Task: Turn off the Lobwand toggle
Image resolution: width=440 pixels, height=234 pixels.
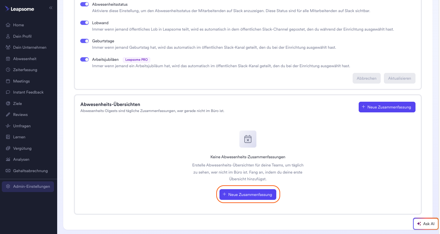Action: pos(85,23)
